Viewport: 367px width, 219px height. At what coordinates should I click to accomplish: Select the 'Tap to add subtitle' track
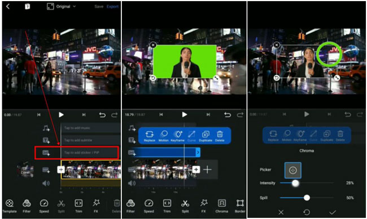click(91, 140)
